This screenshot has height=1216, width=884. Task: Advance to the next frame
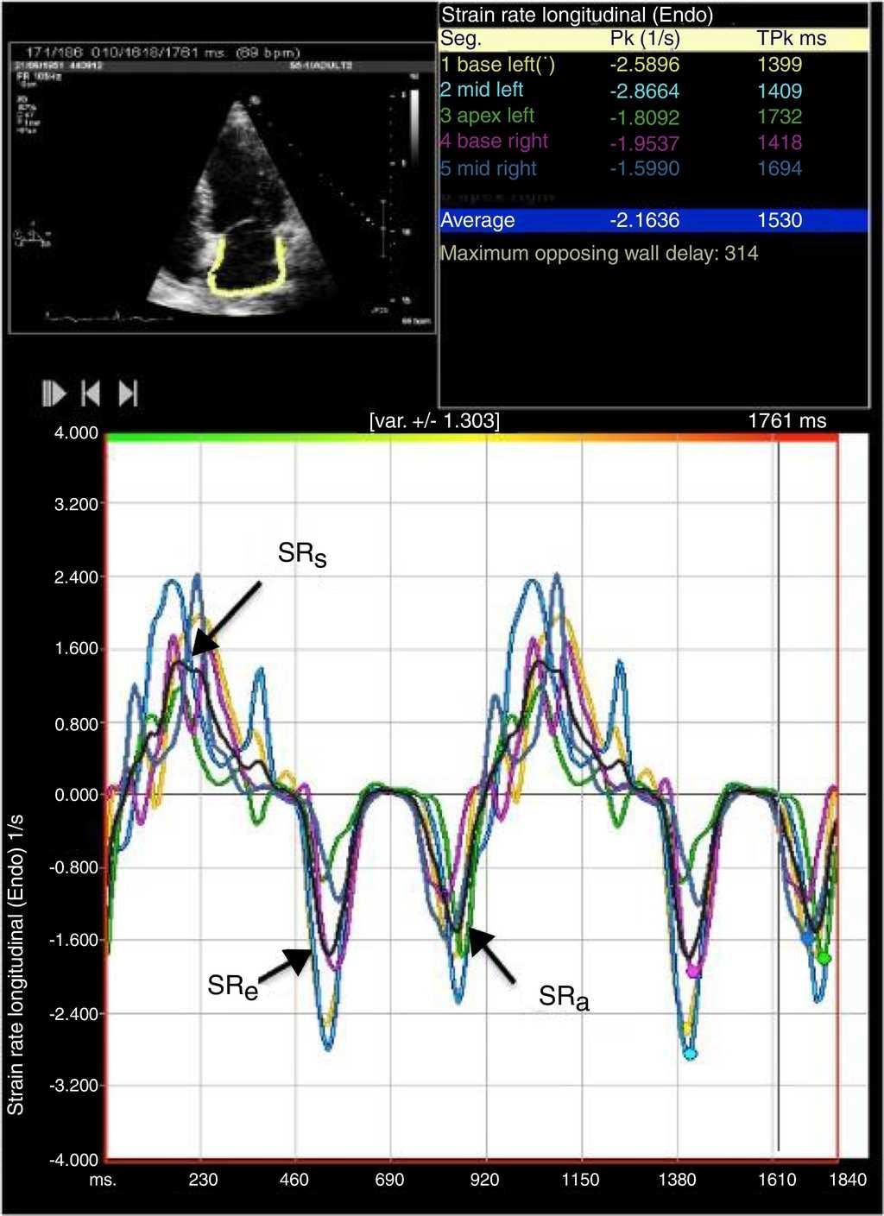[x=129, y=394]
